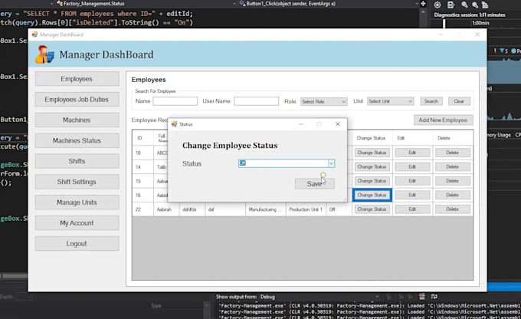Delete employee with ID 22
This screenshot has width=521, height=319.
[x=452, y=209]
